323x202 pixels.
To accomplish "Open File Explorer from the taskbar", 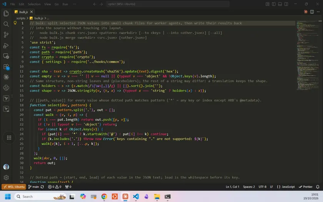I will pos(157,197).
